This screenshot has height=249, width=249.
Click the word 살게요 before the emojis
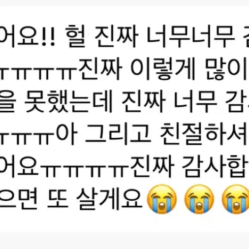point(109,199)
